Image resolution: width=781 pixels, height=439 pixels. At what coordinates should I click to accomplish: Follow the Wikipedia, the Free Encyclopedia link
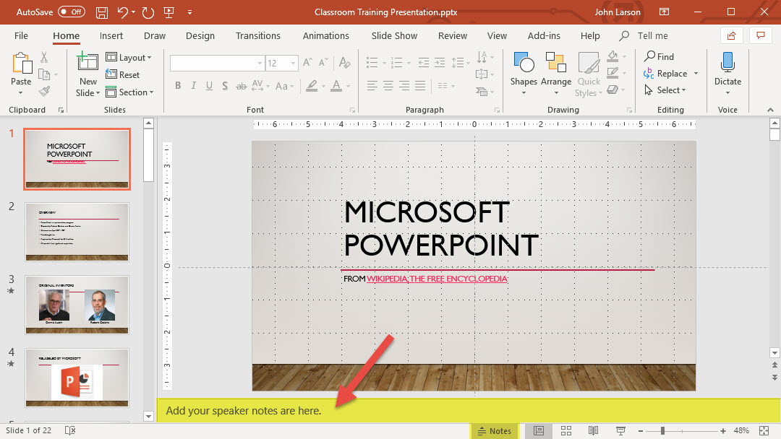436,279
